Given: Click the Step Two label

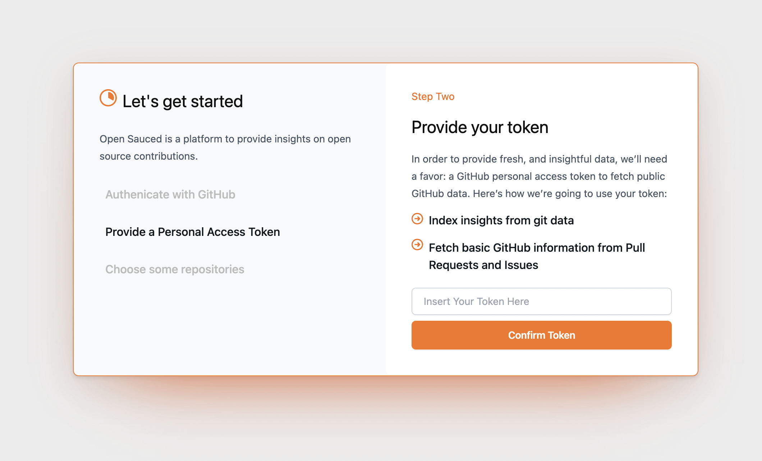Looking at the screenshot, I should tap(433, 96).
